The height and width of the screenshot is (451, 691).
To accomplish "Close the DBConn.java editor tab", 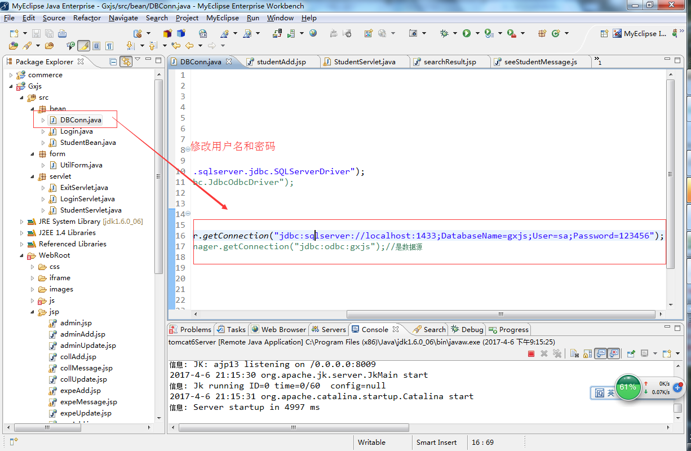I will 229,61.
